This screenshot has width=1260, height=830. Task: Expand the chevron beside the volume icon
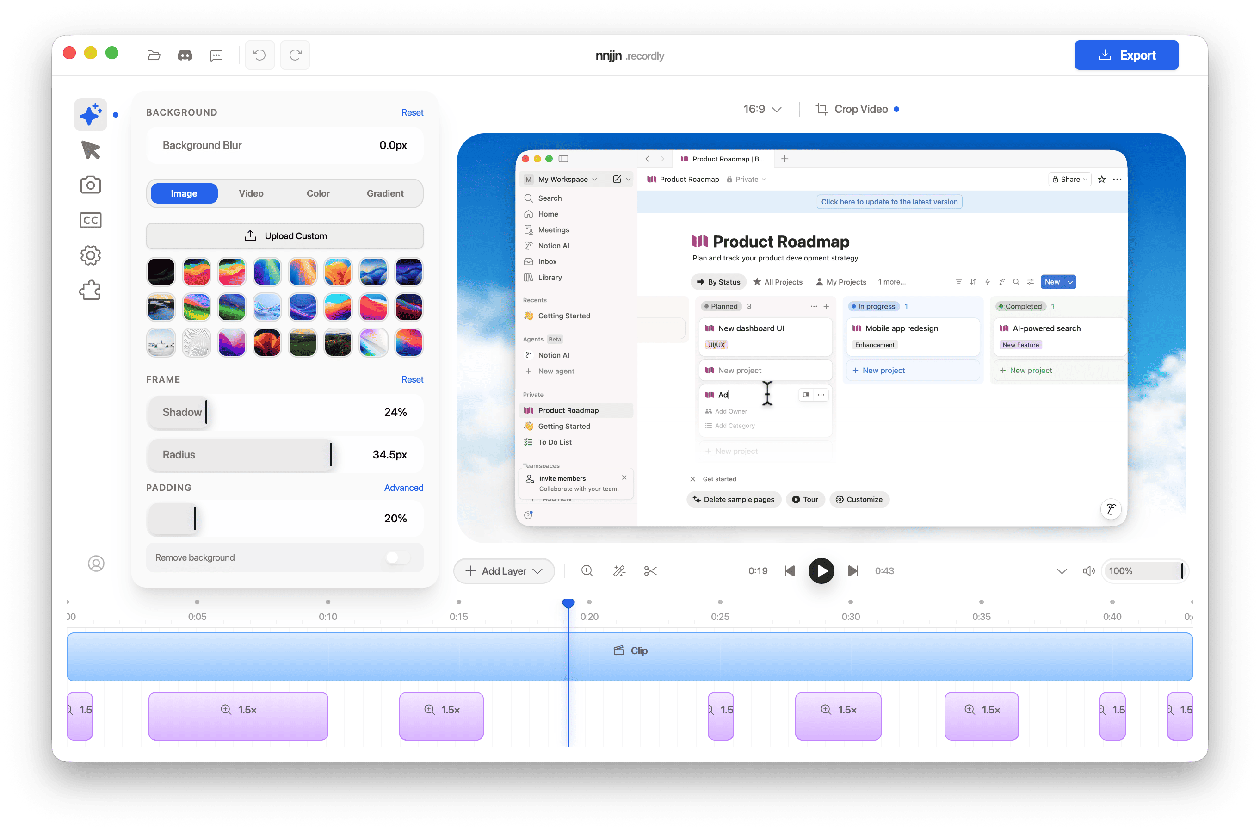pos(1062,571)
